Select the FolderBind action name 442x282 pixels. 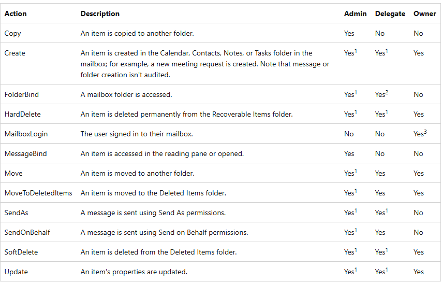coord(22,94)
